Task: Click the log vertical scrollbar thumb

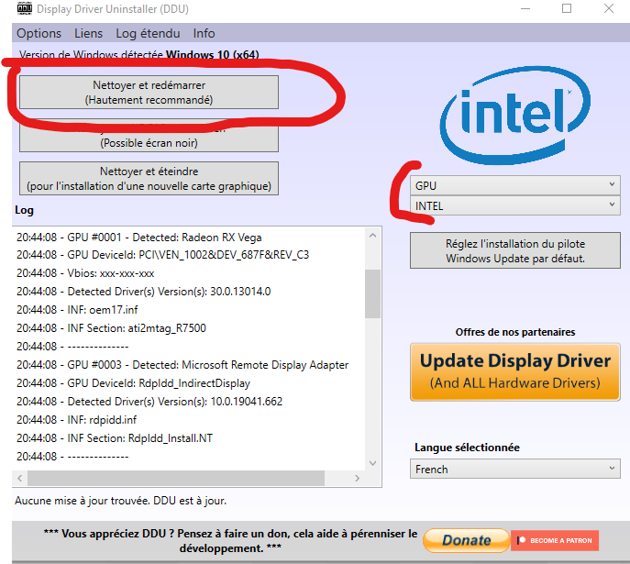Action: pos(372,293)
